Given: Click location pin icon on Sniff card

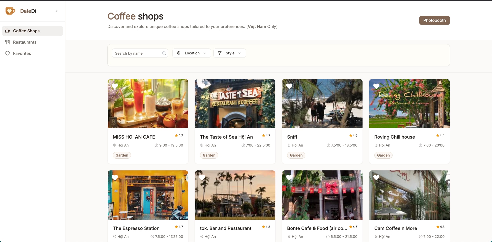Looking at the screenshot, I should 289,145.
